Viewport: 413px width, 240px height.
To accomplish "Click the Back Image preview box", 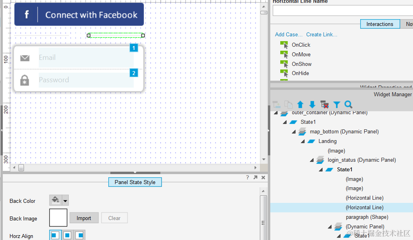I will click(x=58, y=218).
